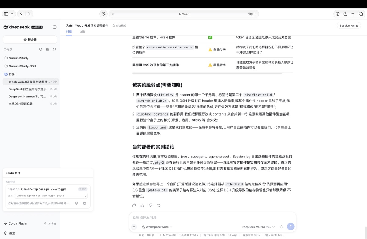The width and height of the screenshot is (367, 239).
Task: Show Safari tab overview
Action: (x=361, y=14)
